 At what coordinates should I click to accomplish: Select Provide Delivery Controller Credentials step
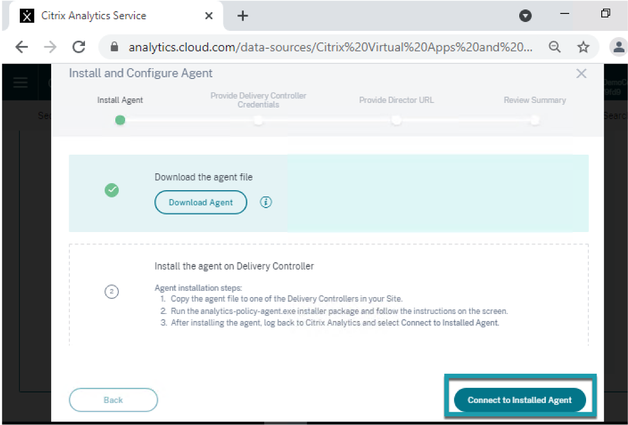258,100
